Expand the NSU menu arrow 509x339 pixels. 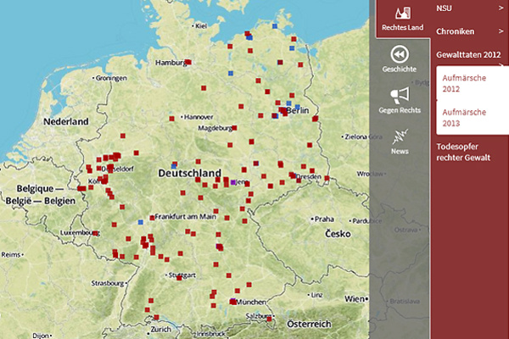click(501, 8)
